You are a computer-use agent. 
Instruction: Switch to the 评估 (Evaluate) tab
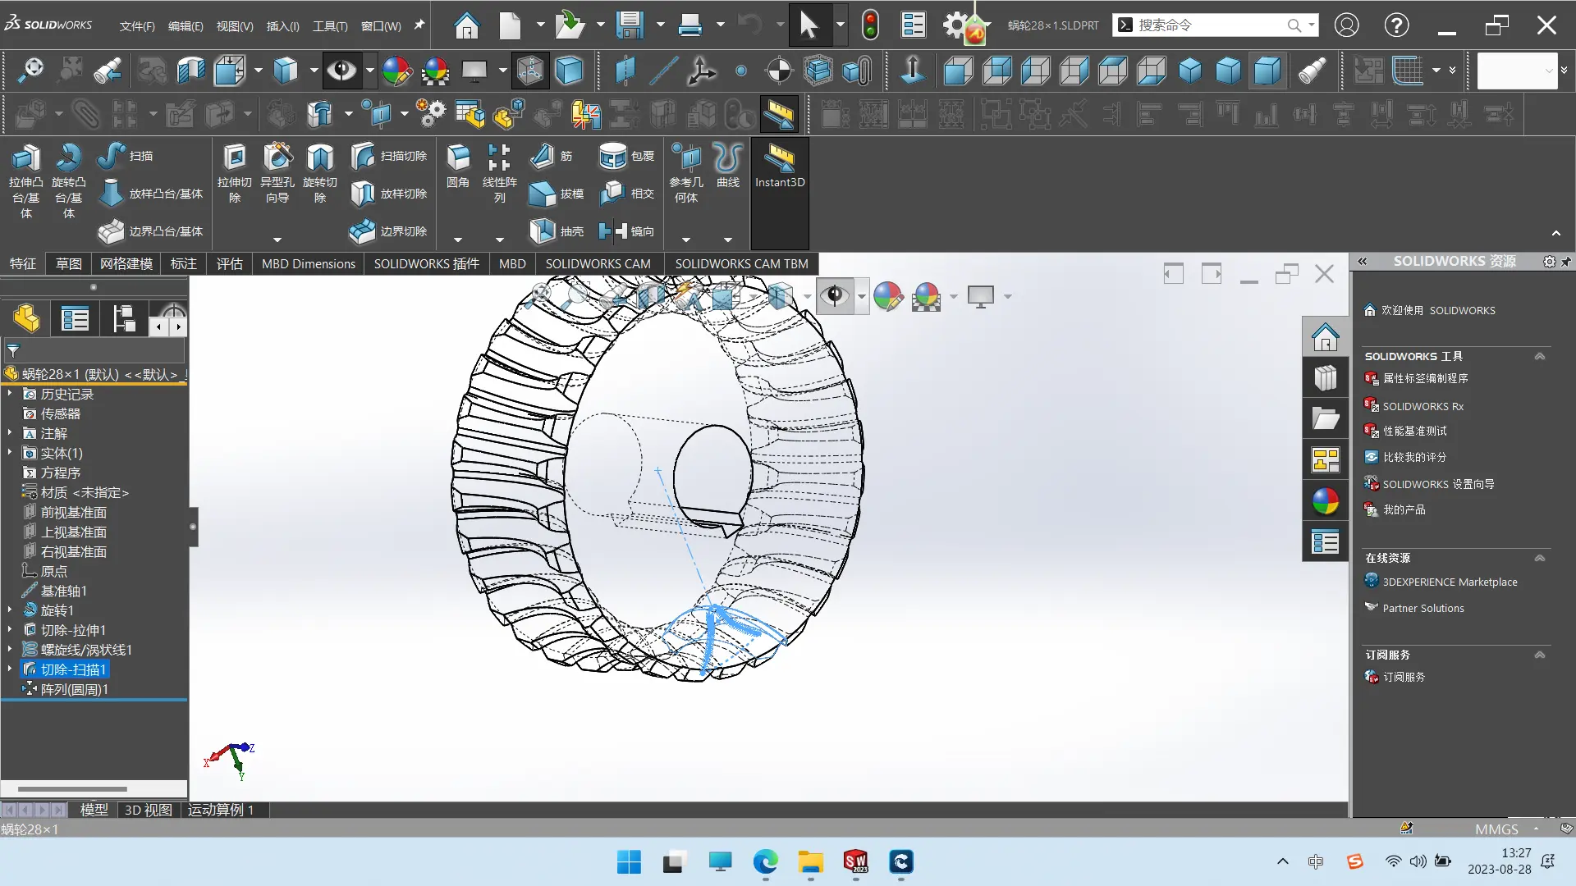click(229, 263)
